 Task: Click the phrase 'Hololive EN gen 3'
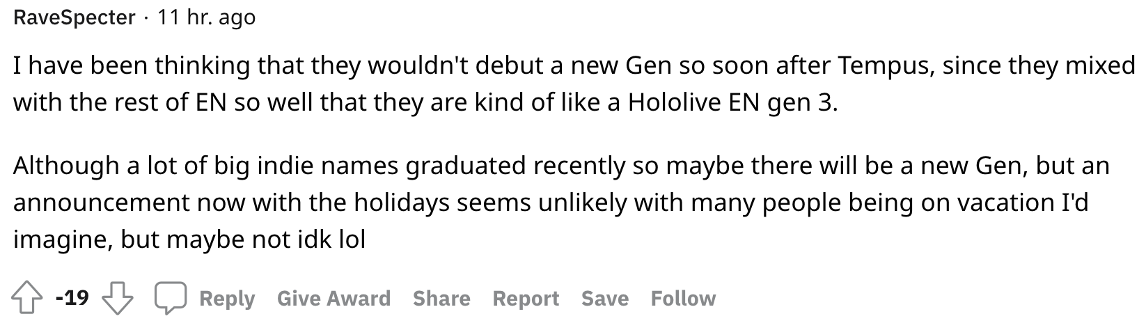click(731, 103)
